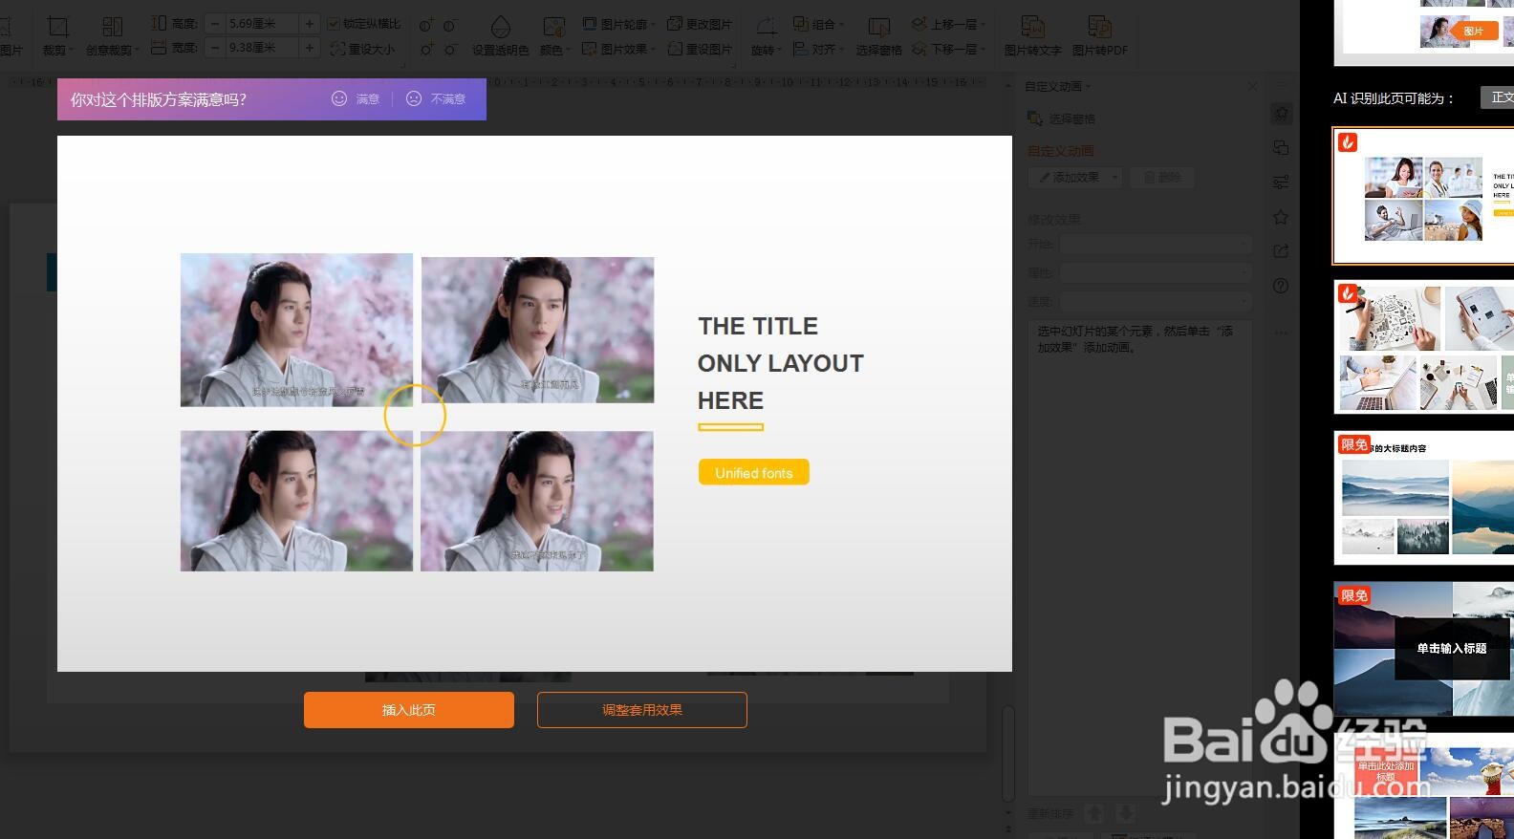Increase width with the plus stepper
1514x839 pixels.
[310, 47]
